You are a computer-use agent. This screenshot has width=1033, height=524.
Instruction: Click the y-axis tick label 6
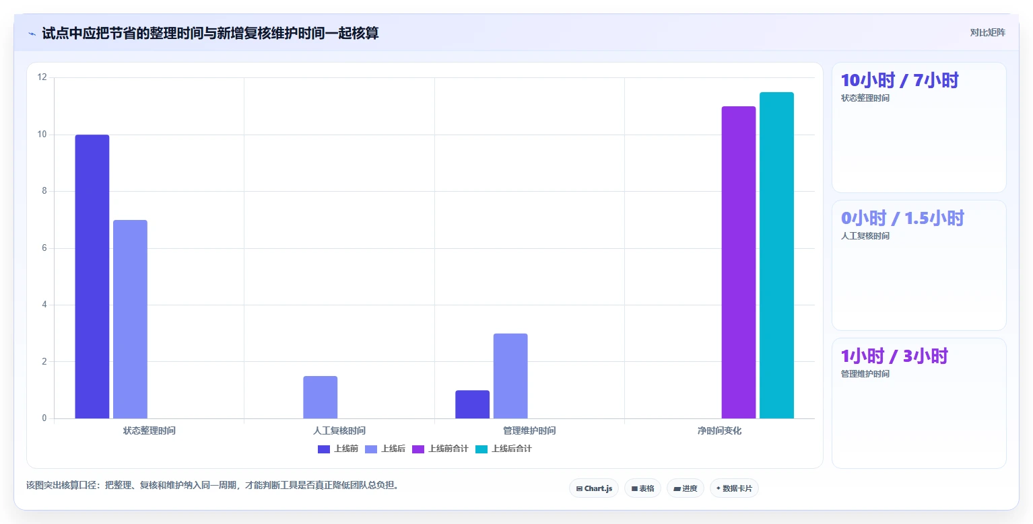[x=44, y=248]
